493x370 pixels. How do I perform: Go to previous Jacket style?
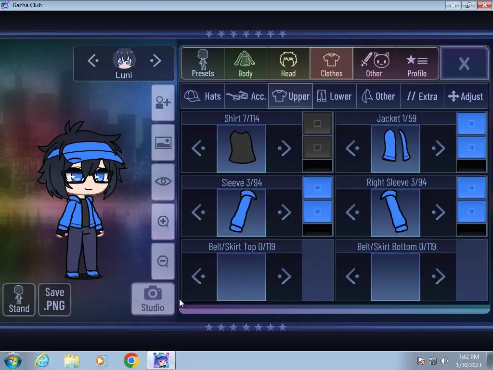(x=353, y=148)
